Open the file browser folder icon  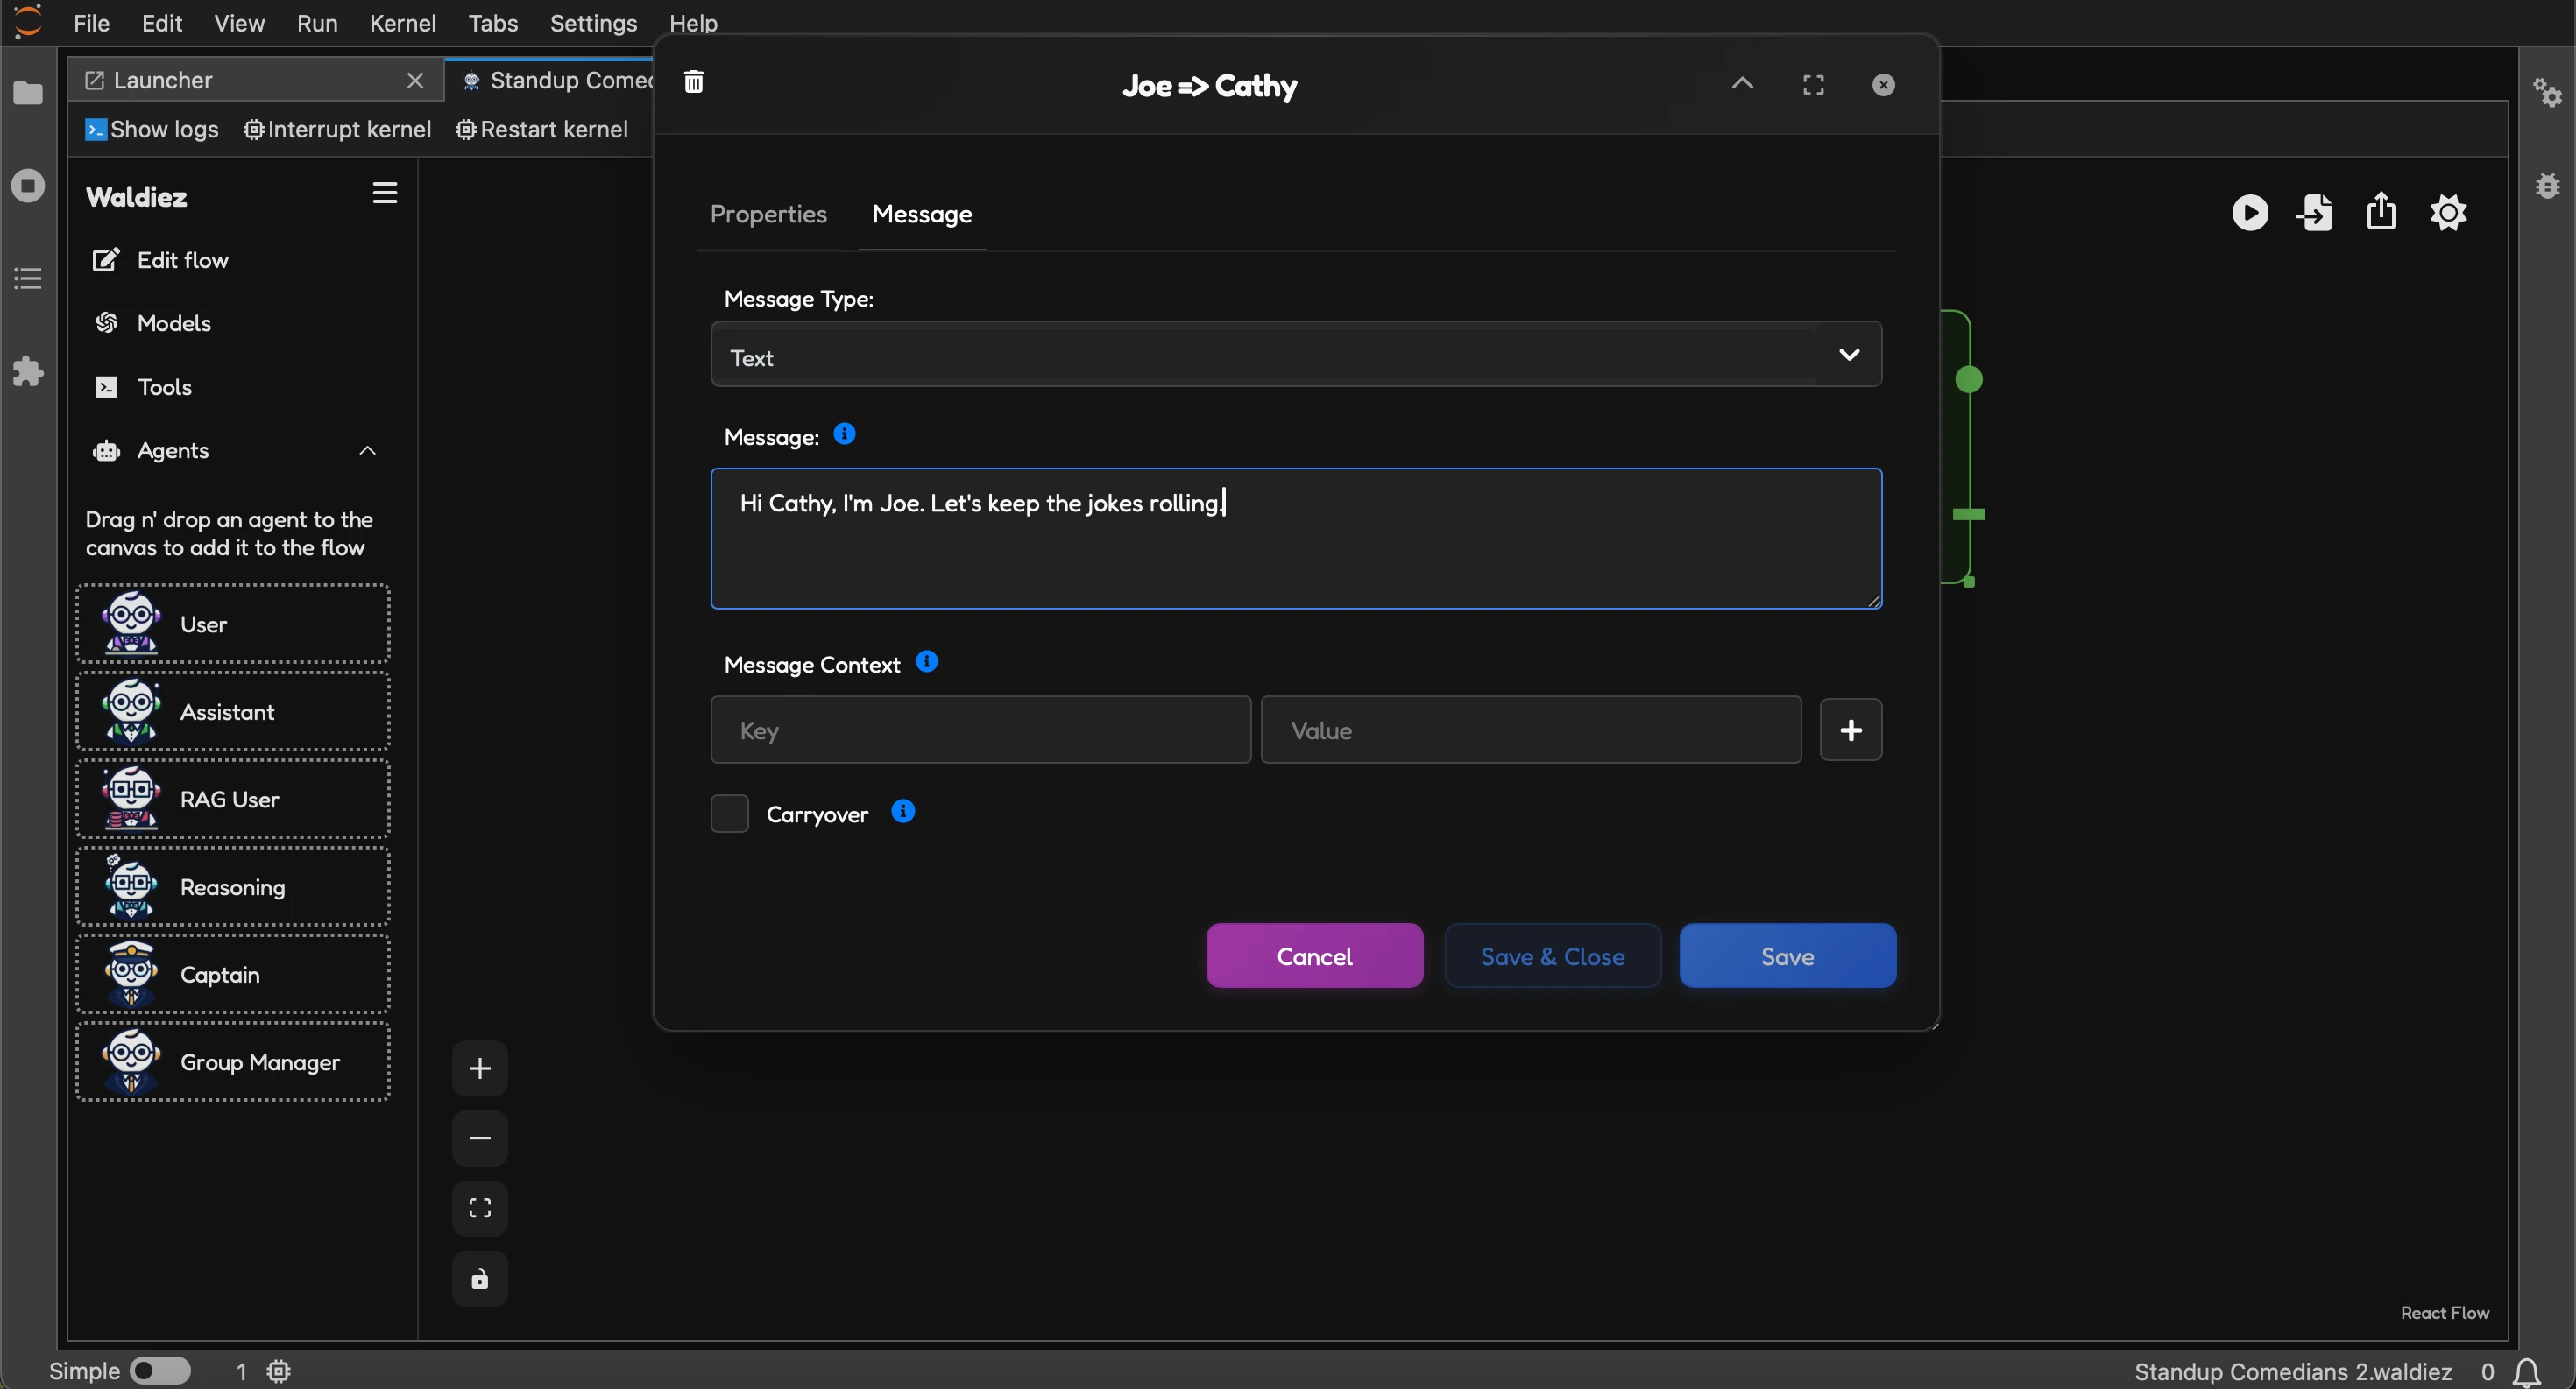click(28, 93)
